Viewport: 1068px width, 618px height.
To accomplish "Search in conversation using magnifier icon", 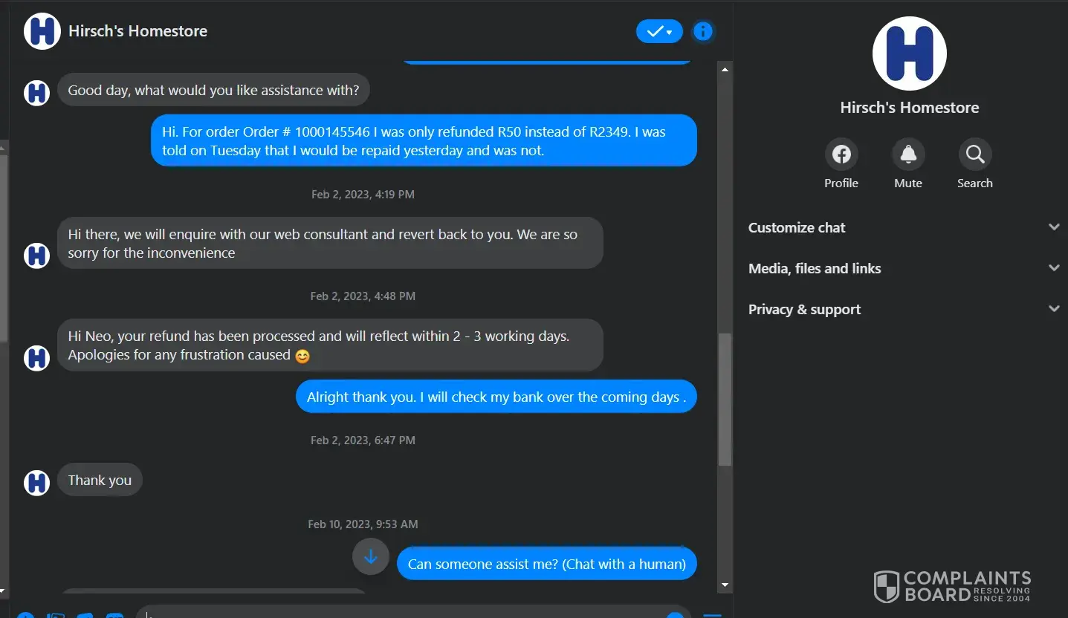I will (975, 154).
